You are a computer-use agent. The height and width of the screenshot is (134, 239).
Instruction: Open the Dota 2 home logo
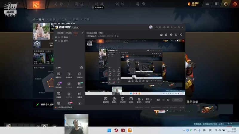pyautogui.click(x=36, y=4)
